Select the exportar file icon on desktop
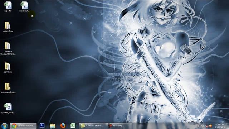Viewport: 229px width, 129px height. pyautogui.click(x=8, y=6)
